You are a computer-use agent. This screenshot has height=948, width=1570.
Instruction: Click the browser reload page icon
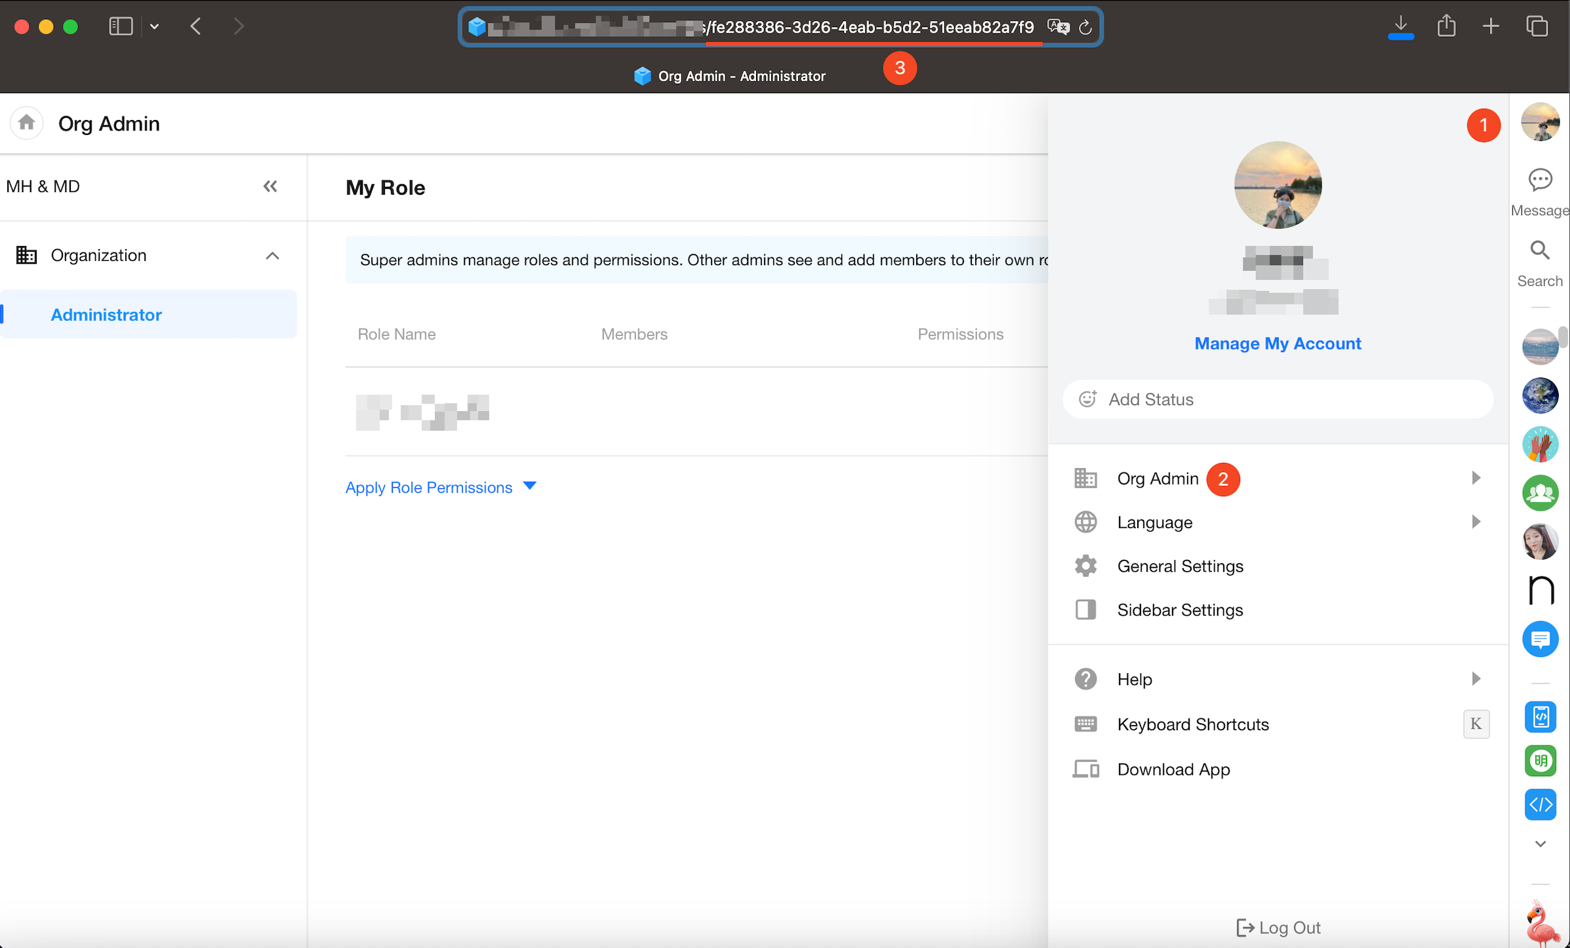[x=1085, y=28]
